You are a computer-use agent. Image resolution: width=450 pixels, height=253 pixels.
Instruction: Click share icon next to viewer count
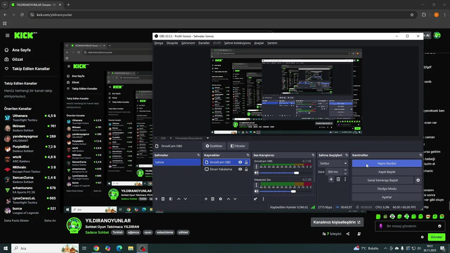click(x=348, y=234)
